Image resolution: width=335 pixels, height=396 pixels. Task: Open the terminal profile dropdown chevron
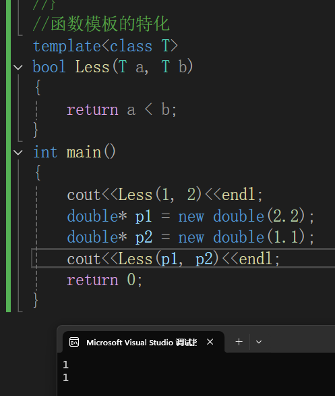pyautogui.click(x=259, y=342)
